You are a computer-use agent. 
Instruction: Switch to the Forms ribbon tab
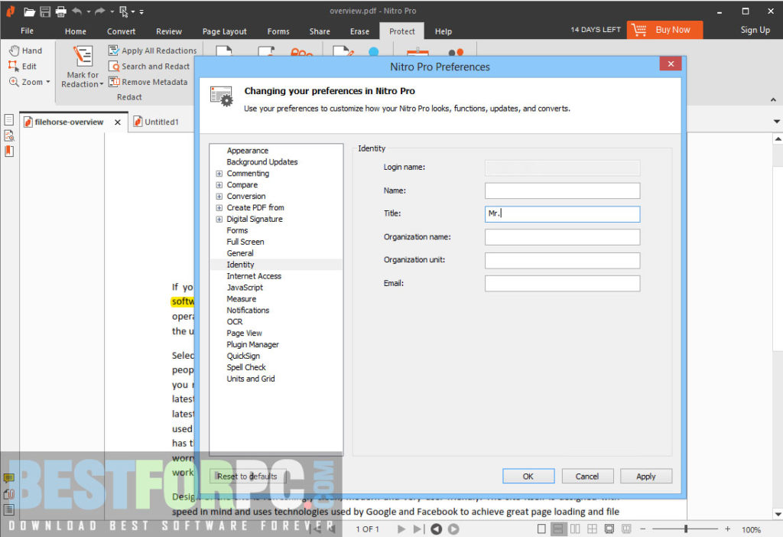(278, 31)
